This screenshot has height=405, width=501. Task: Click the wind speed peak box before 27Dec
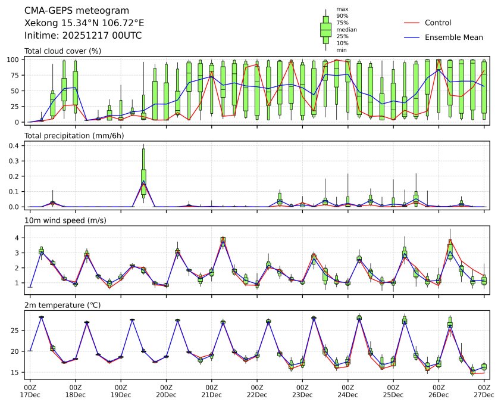point(450,247)
